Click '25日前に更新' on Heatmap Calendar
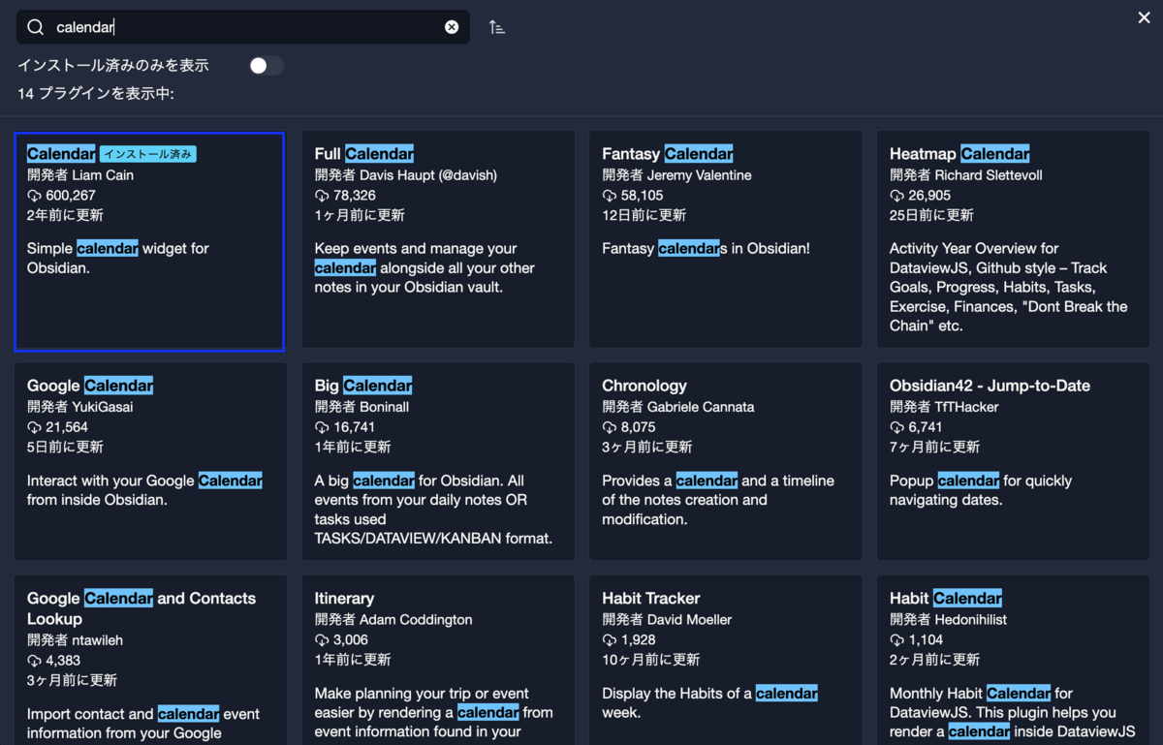This screenshot has width=1163, height=745. click(931, 215)
